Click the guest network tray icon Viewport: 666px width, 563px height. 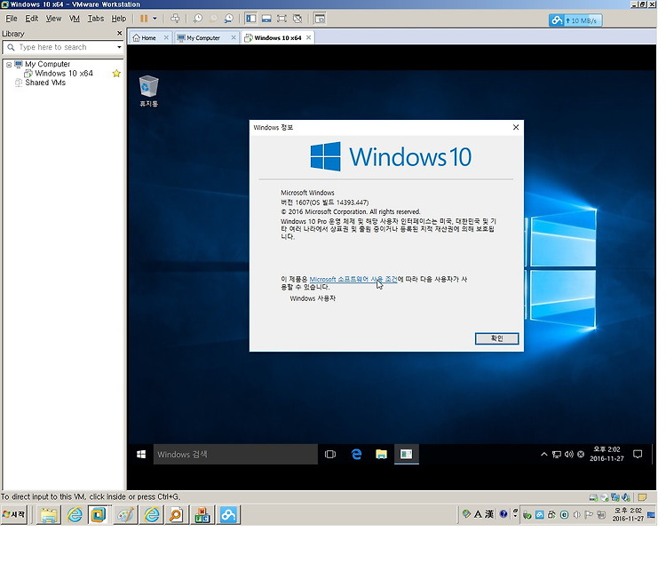coord(557,455)
